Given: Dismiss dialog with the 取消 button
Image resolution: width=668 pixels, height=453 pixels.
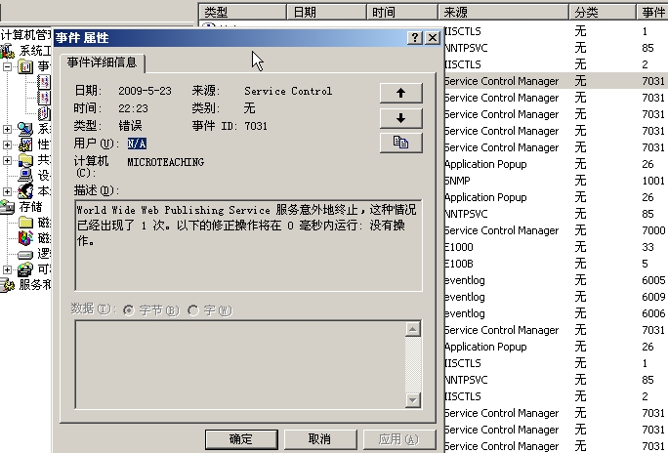Looking at the screenshot, I should click(320, 439).
